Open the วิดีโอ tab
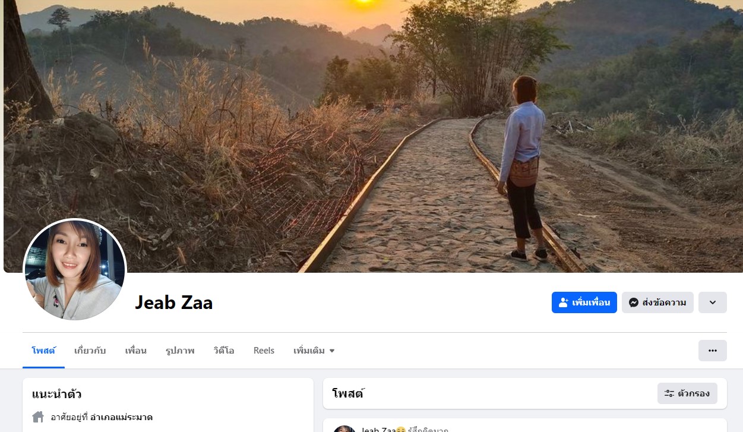This screenshot has height=432, width=743. [223, 351]
